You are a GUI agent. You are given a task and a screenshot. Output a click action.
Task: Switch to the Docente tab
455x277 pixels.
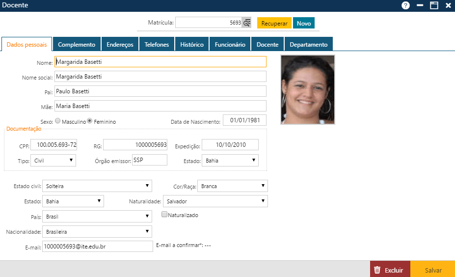click(x=268, y=44)
